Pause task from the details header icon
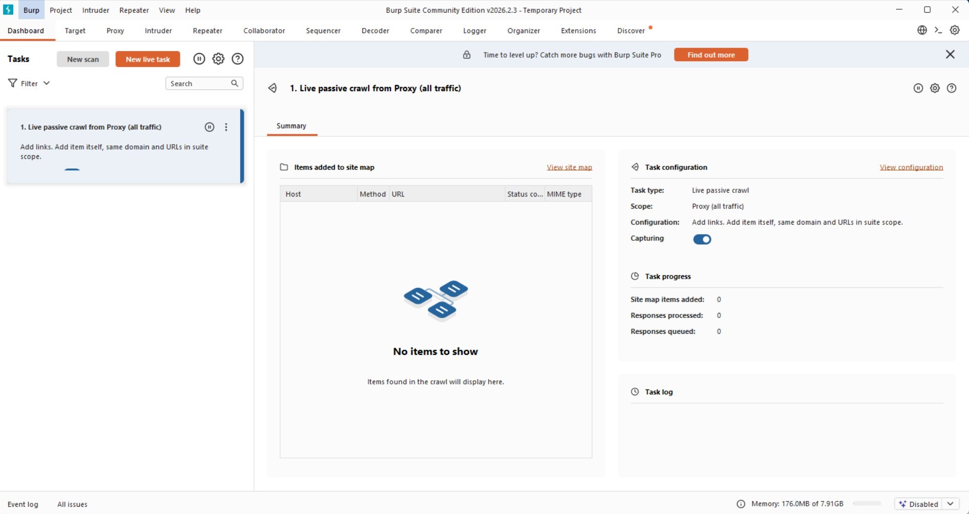The height and width of the screenshot is (514, 969). tap(918, 88)
